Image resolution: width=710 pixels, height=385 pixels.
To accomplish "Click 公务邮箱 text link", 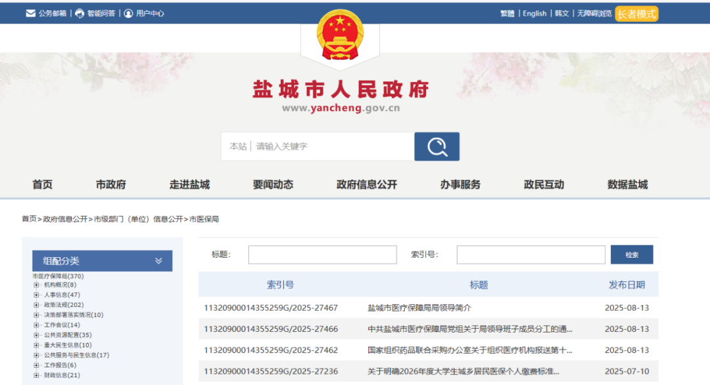I will click(x=53, y=14).
